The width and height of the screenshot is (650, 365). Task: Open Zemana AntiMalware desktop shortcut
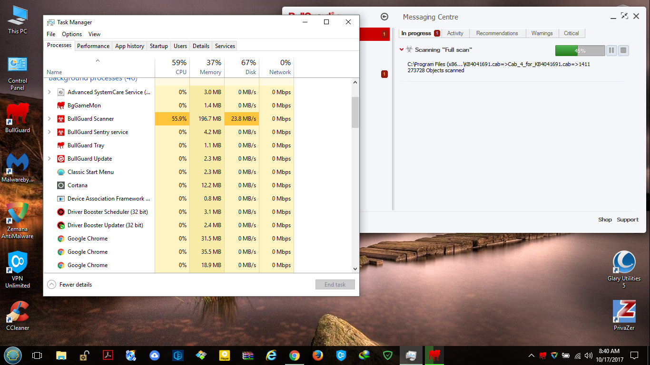(18, 221)
